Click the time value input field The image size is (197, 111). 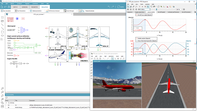click(145, 9)
